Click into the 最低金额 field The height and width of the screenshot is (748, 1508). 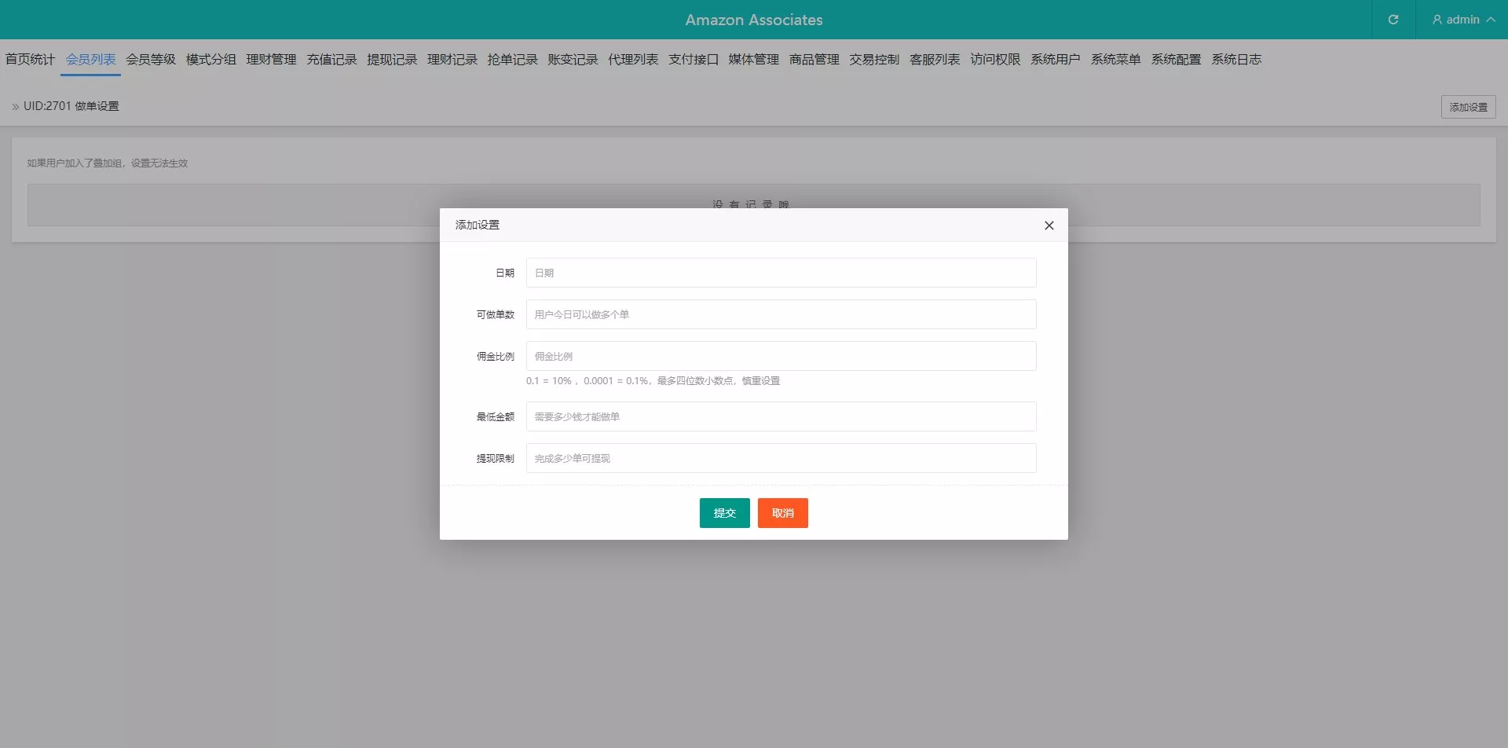click(x=781, y=416)
